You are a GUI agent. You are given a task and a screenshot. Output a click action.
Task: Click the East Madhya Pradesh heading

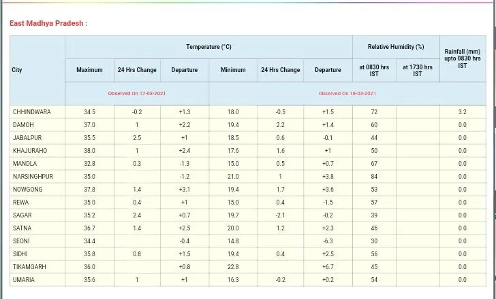click(x=48, y=23)
